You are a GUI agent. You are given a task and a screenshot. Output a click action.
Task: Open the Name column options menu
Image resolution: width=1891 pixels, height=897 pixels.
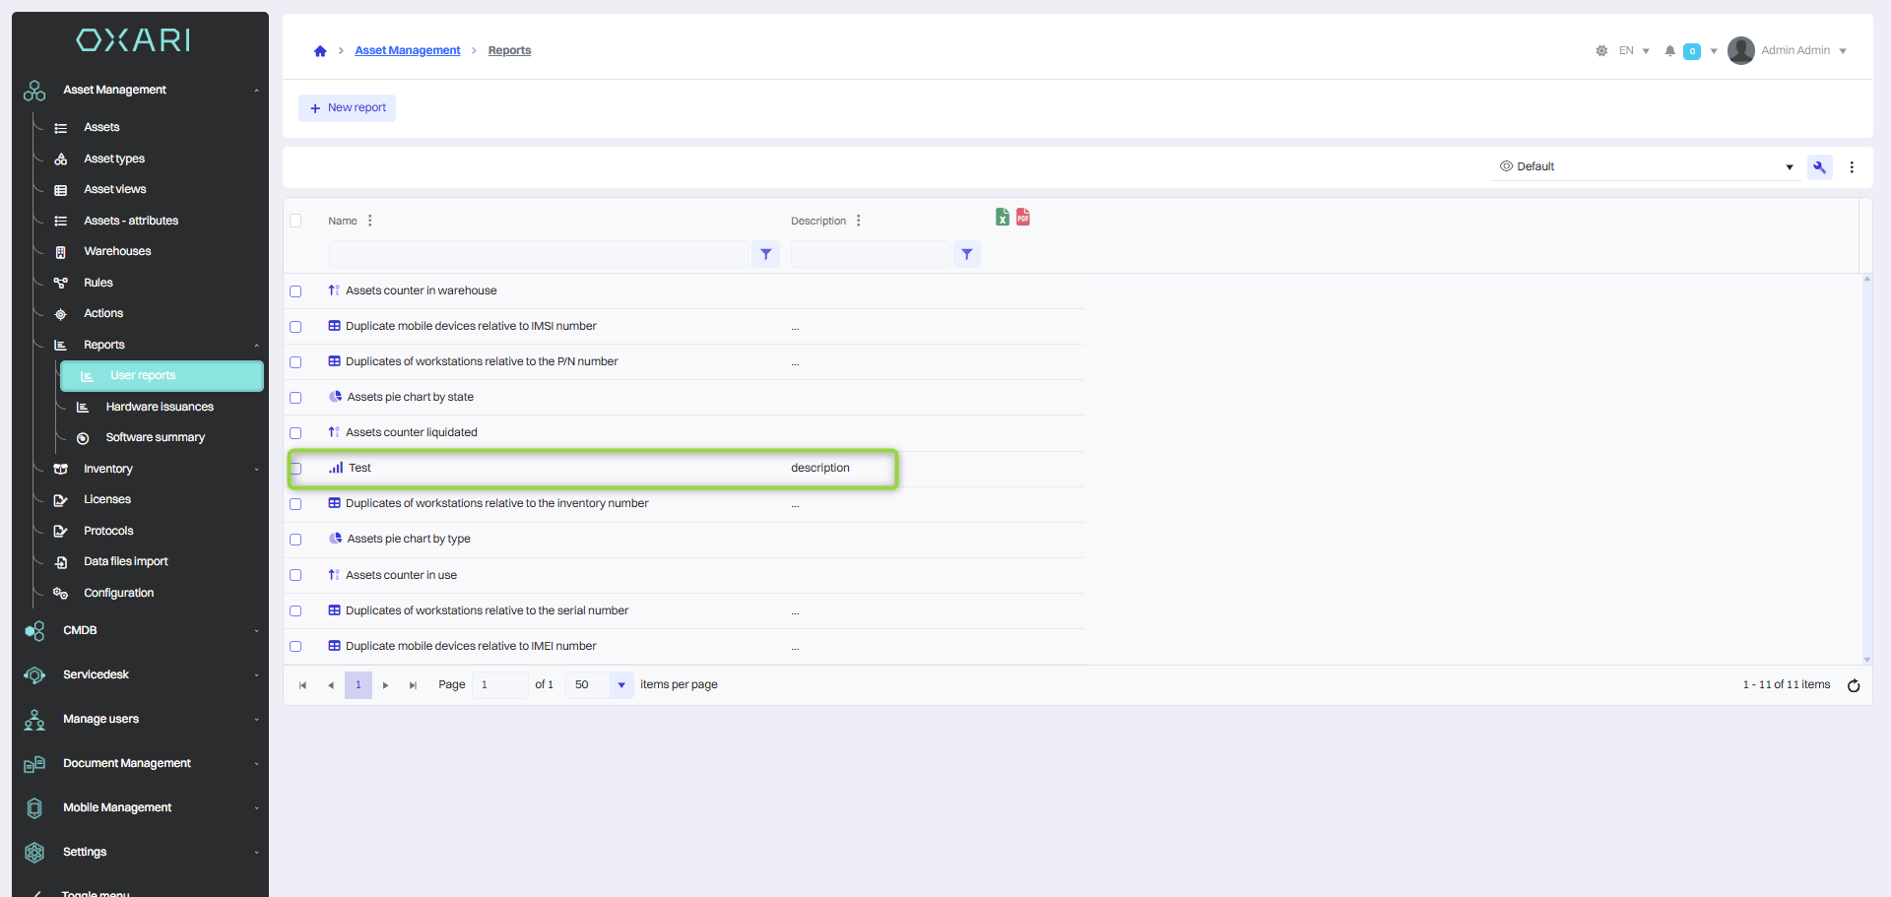370,222
